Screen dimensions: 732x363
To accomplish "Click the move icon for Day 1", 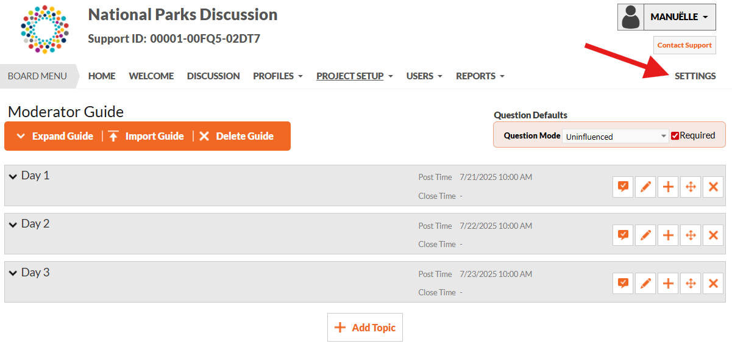I will (691, 187).
